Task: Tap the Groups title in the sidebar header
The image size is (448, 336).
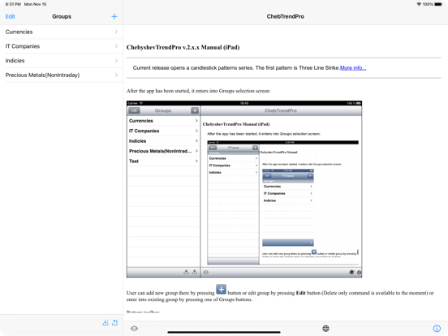Action: click(x=62, y=16)
